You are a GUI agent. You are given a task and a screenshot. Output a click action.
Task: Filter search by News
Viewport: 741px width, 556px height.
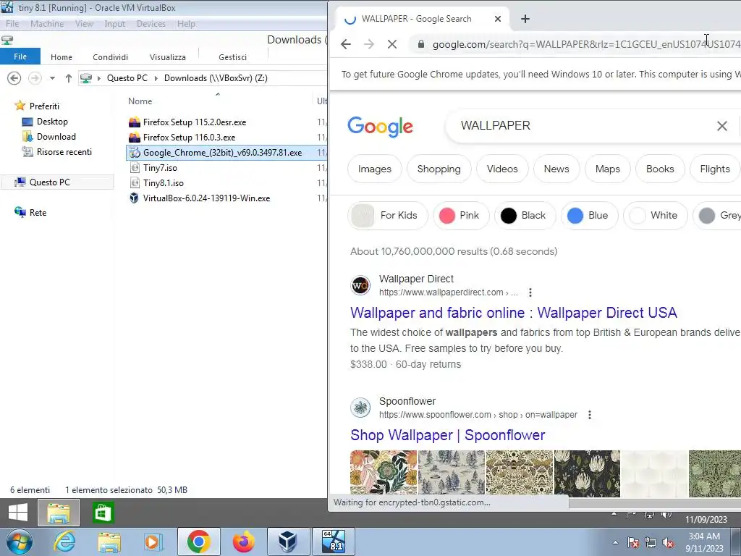coord(556,169)
